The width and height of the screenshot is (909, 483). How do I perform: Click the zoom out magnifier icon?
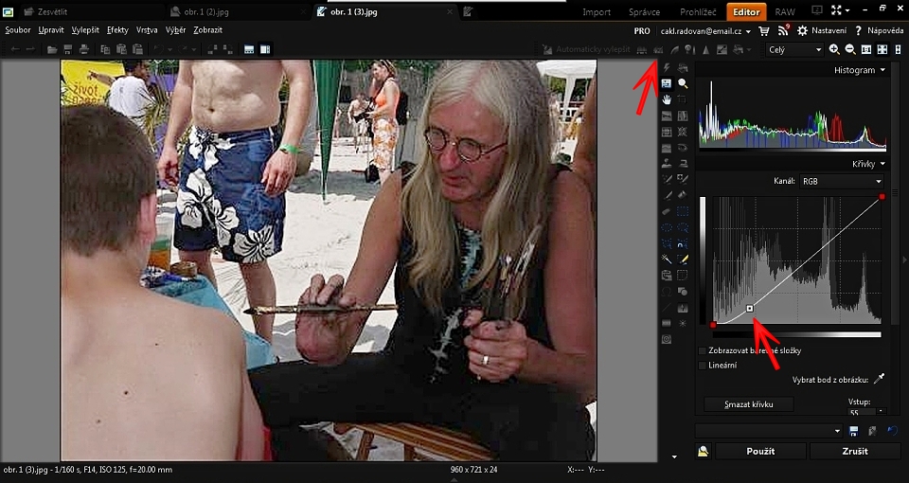(x=849, y=49)
